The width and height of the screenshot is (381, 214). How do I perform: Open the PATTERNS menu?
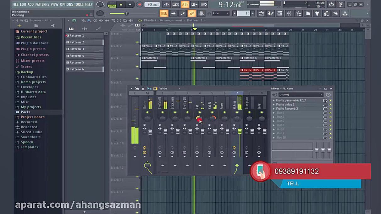42,4
